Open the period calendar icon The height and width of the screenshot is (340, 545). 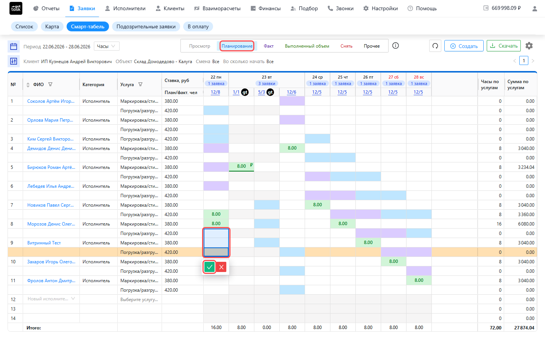point(14,46)
